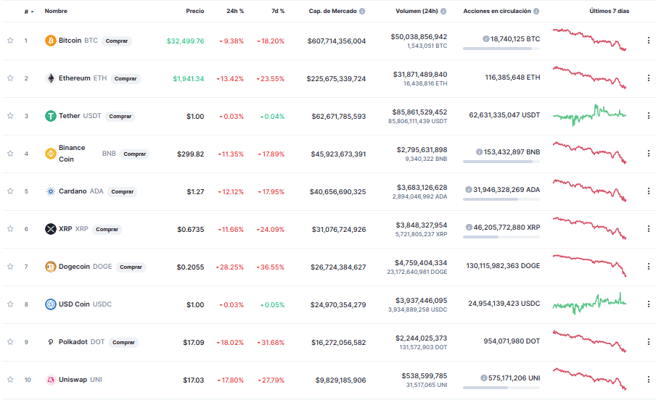Viewport: 656px width, 400px height.
Task: Click Comprar button for XRP
Action: tap(107, 229)
